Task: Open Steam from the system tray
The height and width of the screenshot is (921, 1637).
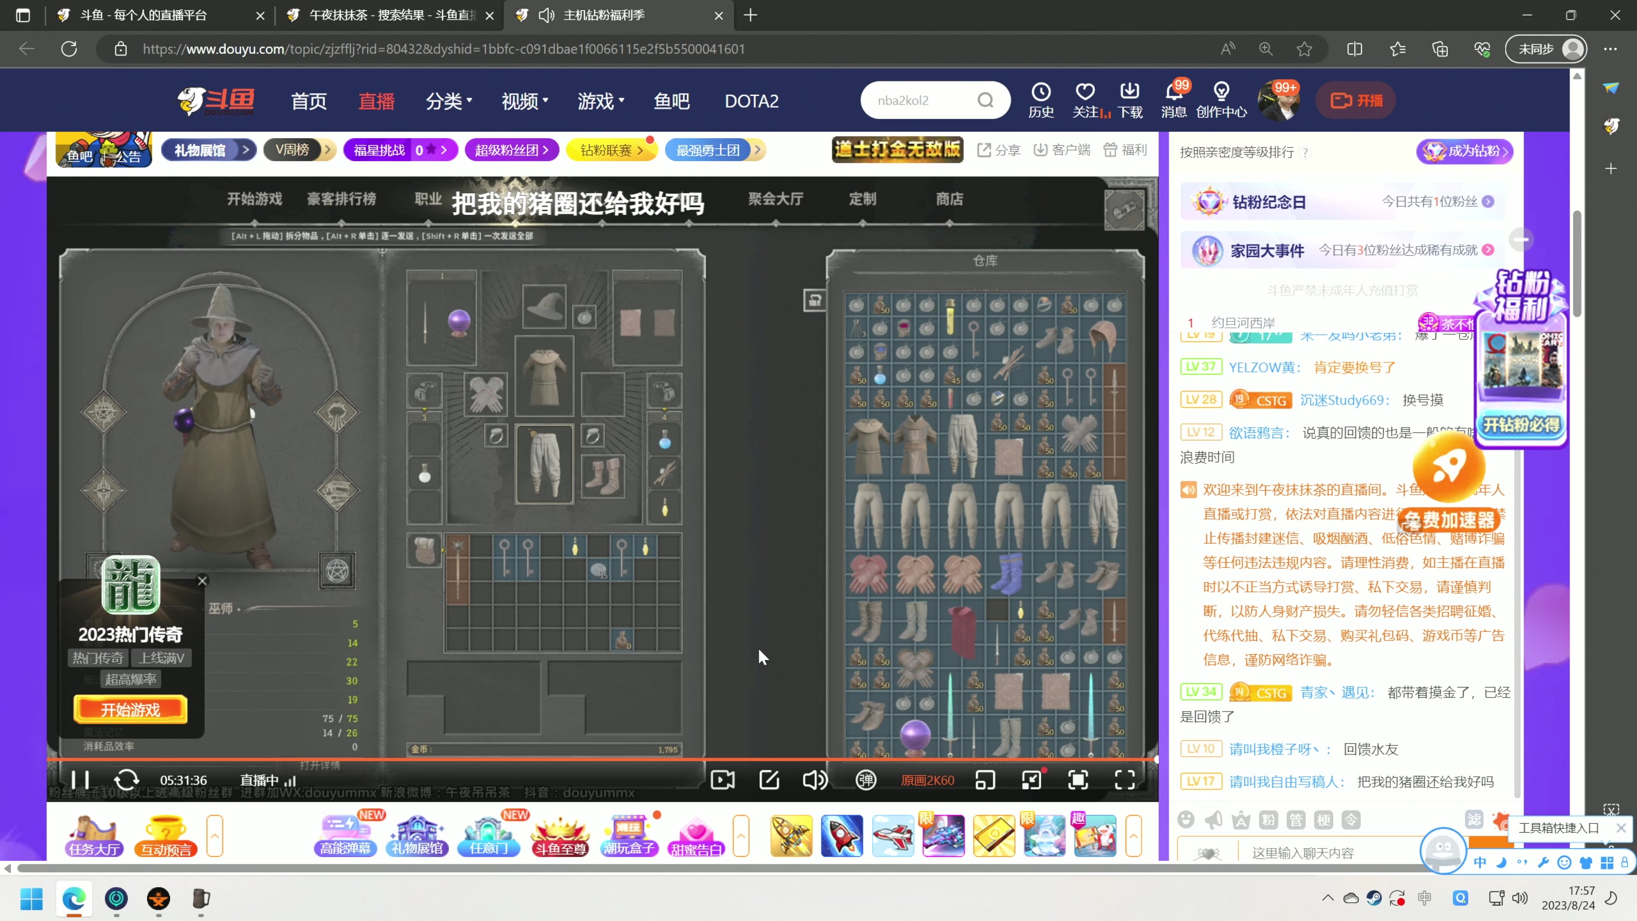Action: click(x=1374, y=898)
